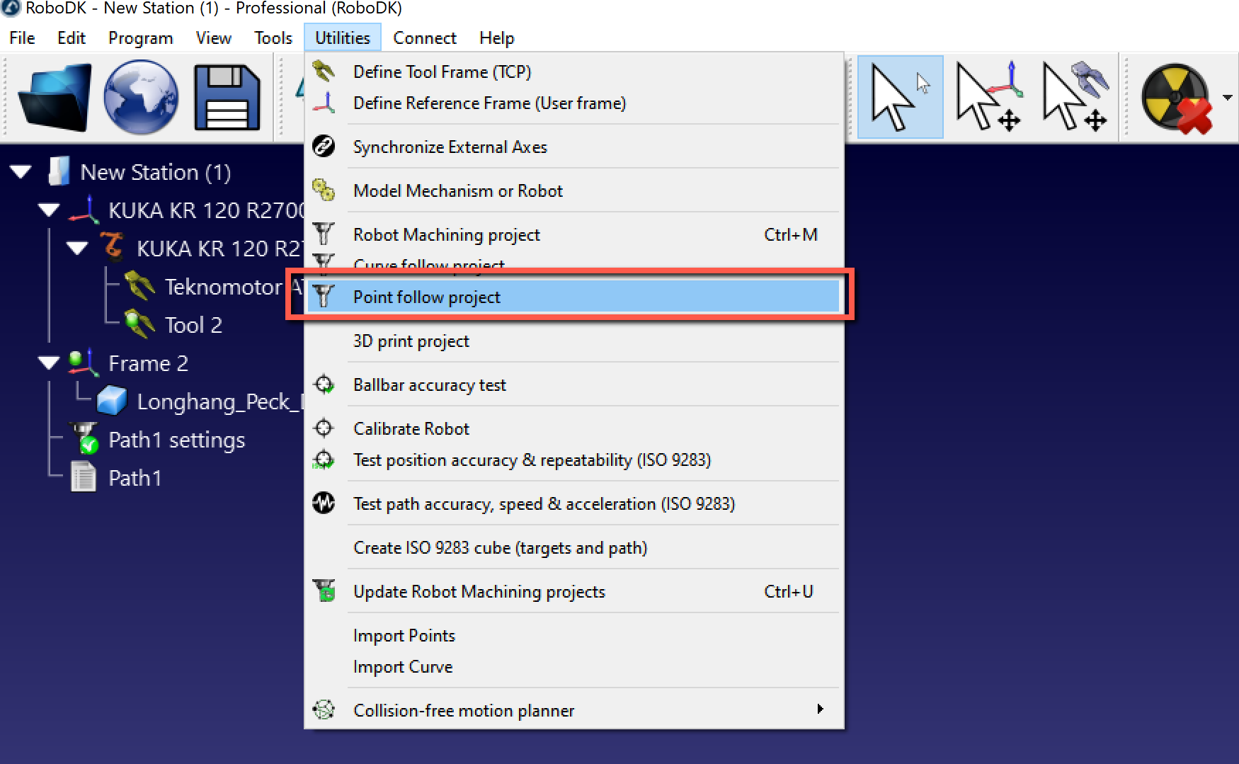
Task: Click Import Points in Utilities menu
Action: click(404, 636)
